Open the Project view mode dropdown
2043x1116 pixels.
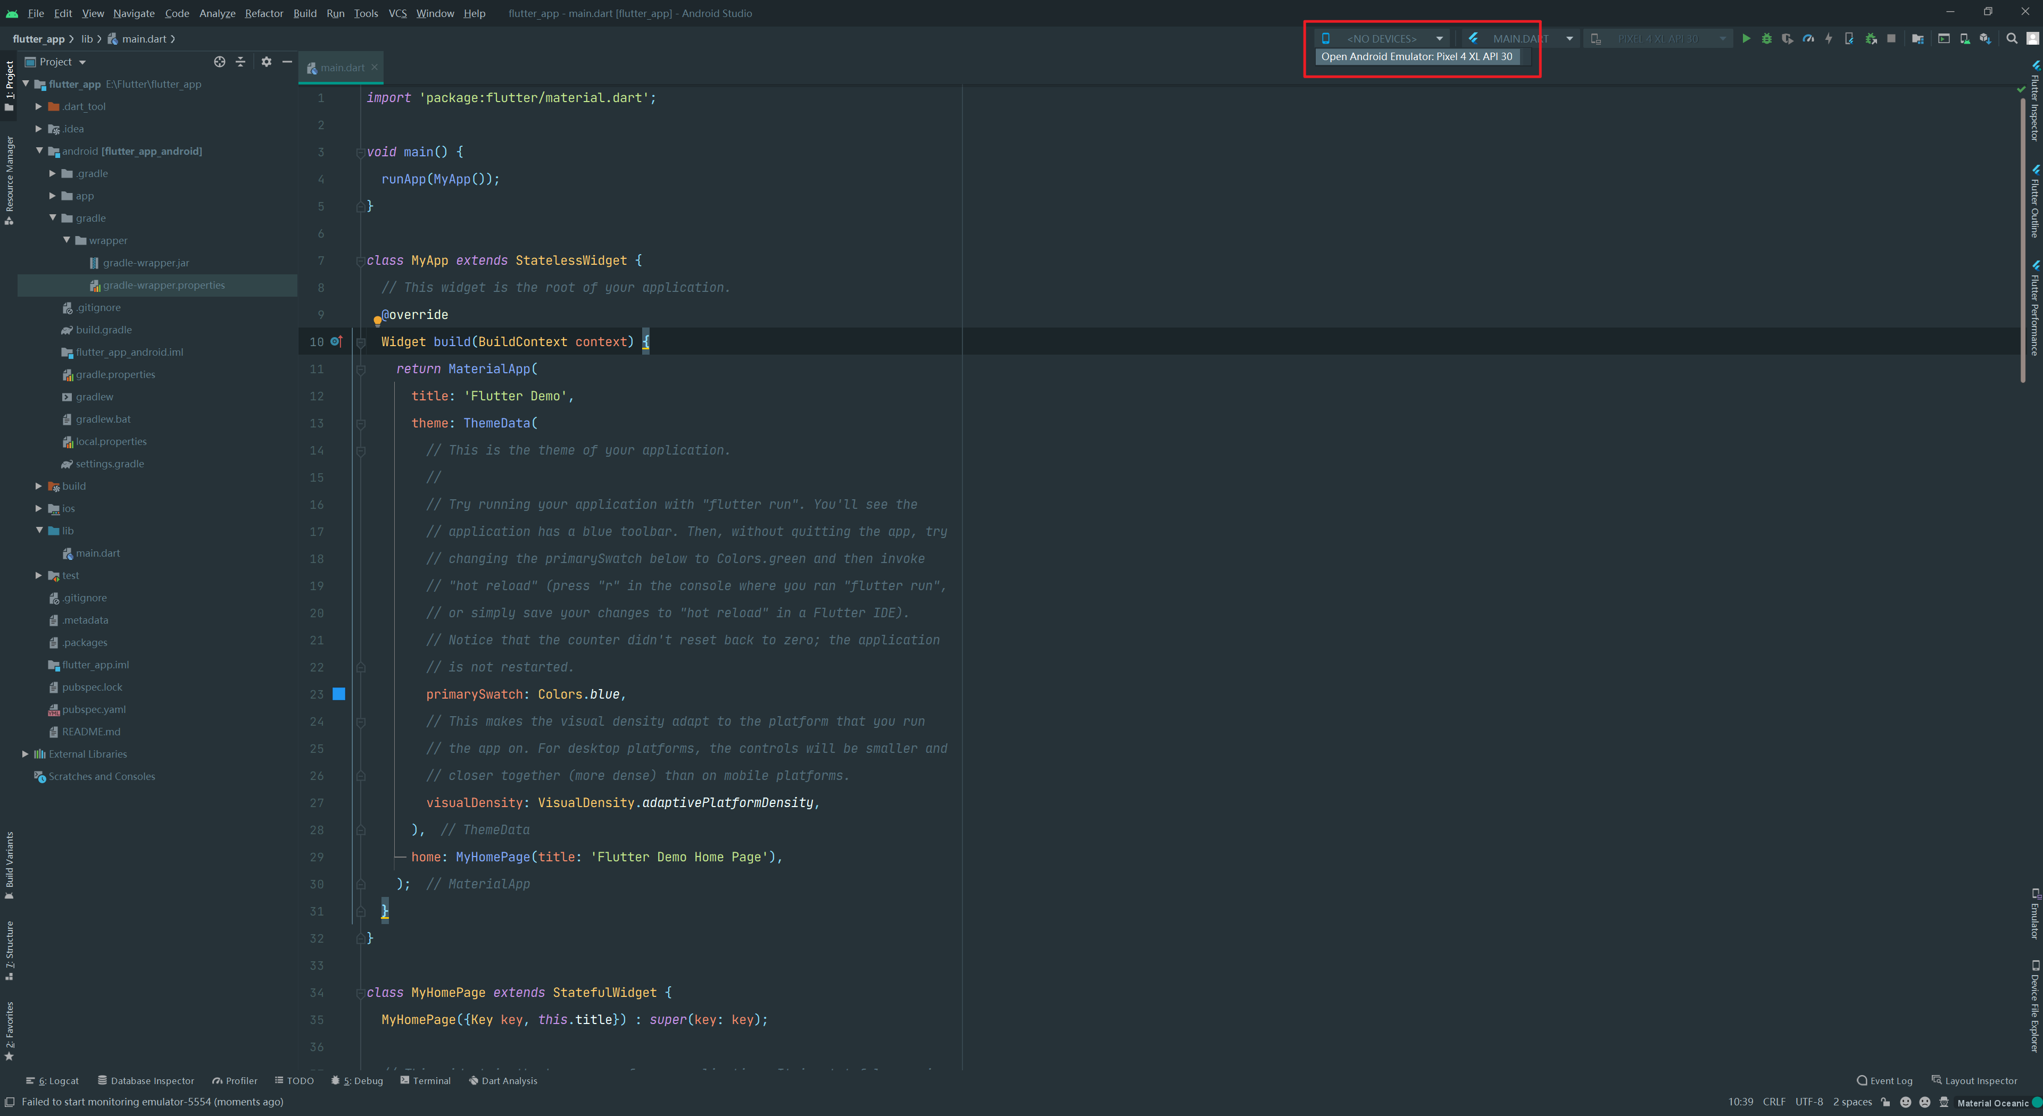click(x=55, y=62)
